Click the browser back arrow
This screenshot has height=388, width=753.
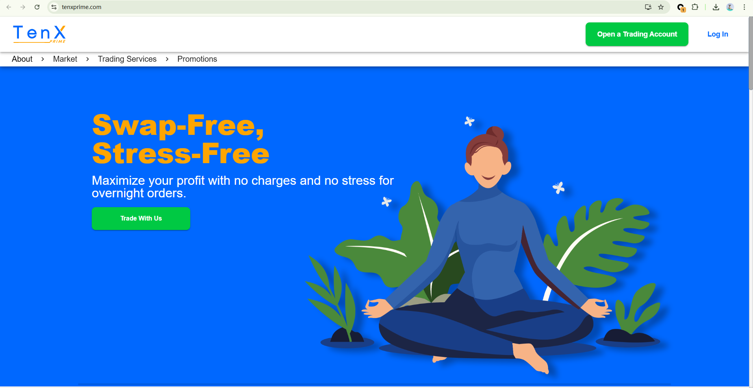tap(9, 7)
